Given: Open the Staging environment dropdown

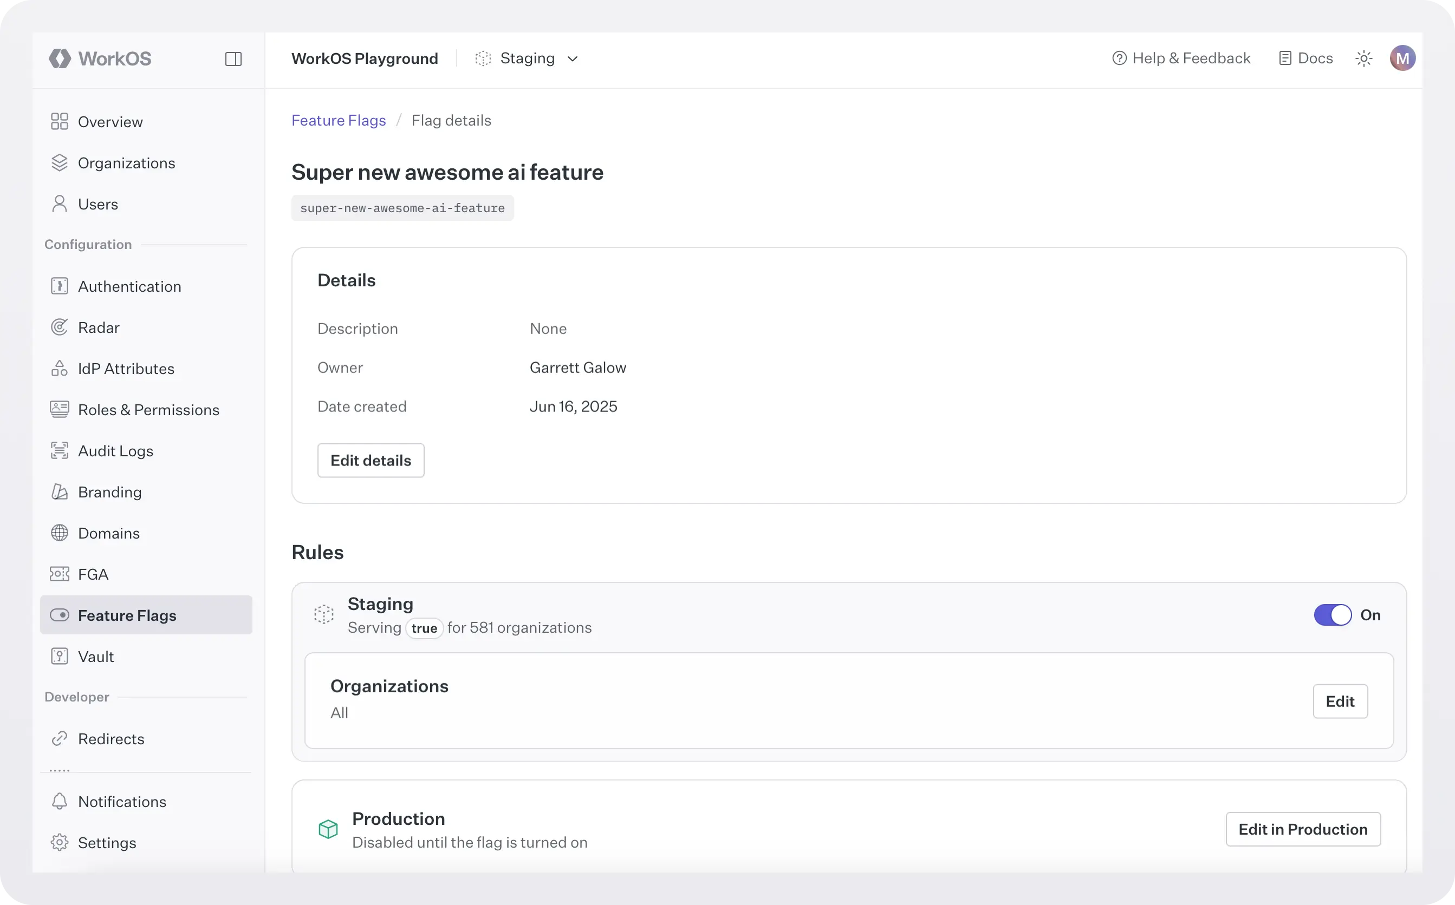Looking at the screenshot, I should pyautogui.click(x=527, y=58).
